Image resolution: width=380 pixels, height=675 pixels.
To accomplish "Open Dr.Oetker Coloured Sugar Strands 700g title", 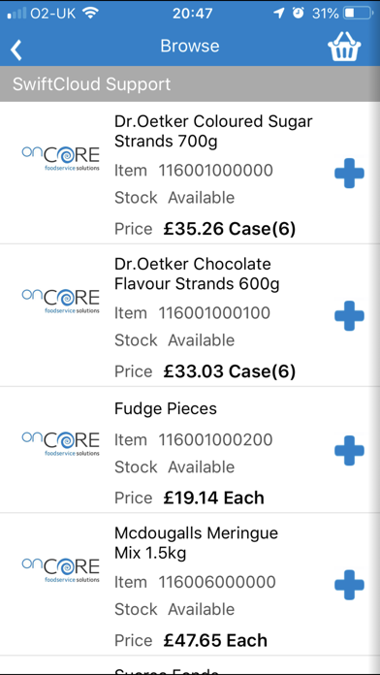I will 213,131.
